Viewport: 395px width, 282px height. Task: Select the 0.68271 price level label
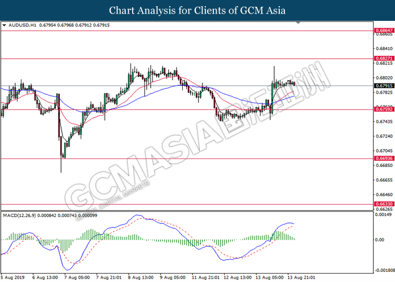click(384, 58)
